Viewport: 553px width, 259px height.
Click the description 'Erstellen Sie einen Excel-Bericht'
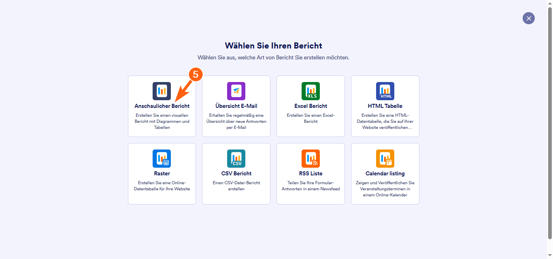click(311, 118)
